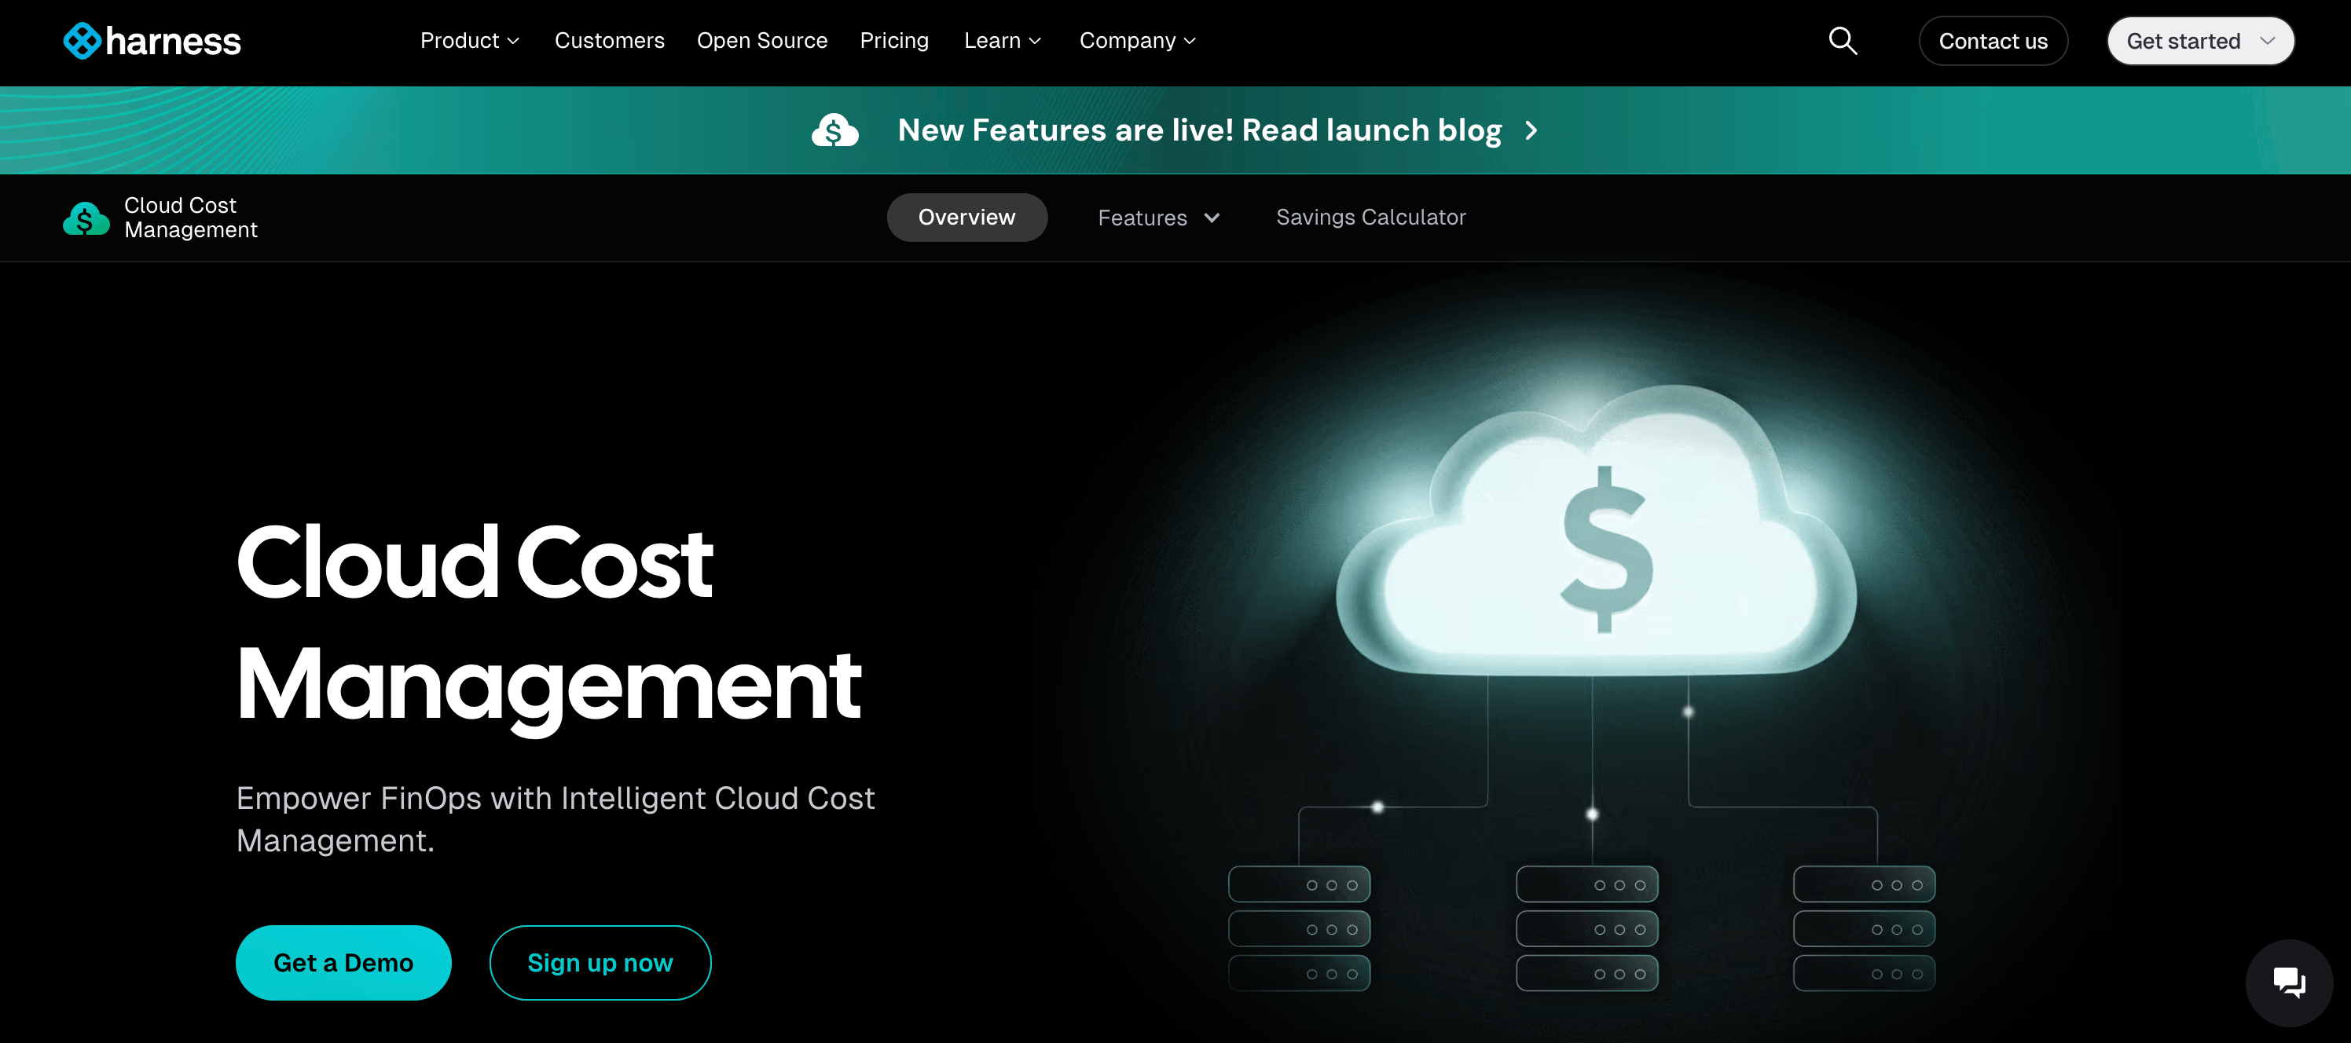Screen dimensions: 2351x1043
Task: Open the Open Source page
Action: [762, 41]
